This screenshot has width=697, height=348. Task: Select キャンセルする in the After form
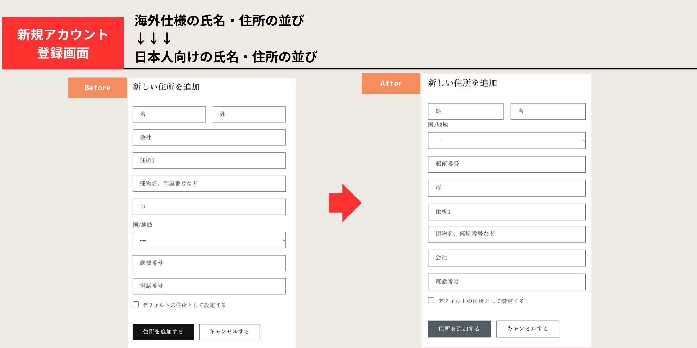pos(527,329)
